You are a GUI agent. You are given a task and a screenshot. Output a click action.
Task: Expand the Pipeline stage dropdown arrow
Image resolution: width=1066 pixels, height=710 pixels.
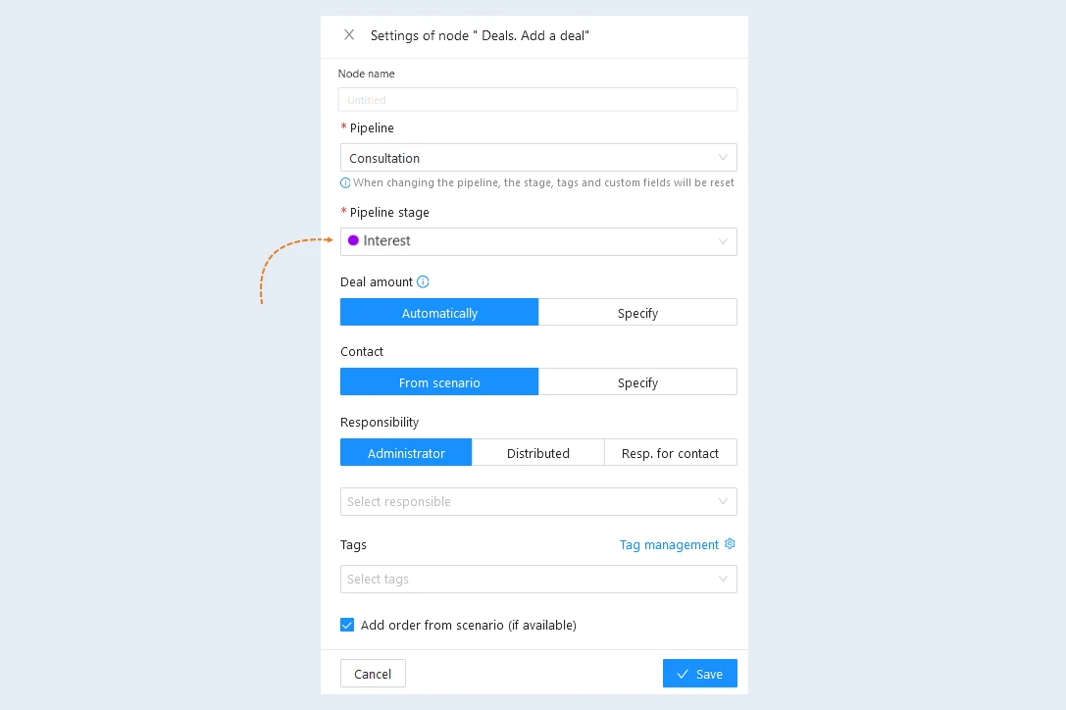pyautogui.click(x=723, y=241)
